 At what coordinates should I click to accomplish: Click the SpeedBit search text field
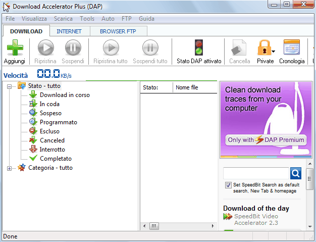[x=256, y=173]
